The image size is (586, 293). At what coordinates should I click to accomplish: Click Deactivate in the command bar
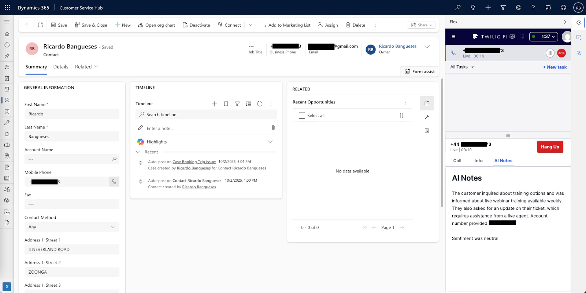click(196, 25)
